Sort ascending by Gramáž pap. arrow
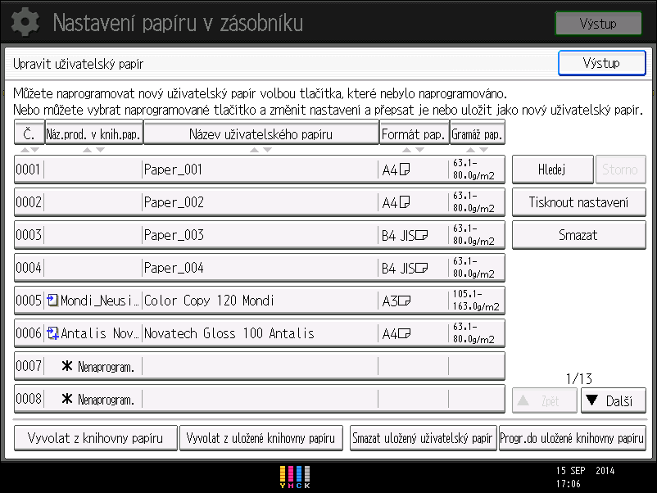 470,150
